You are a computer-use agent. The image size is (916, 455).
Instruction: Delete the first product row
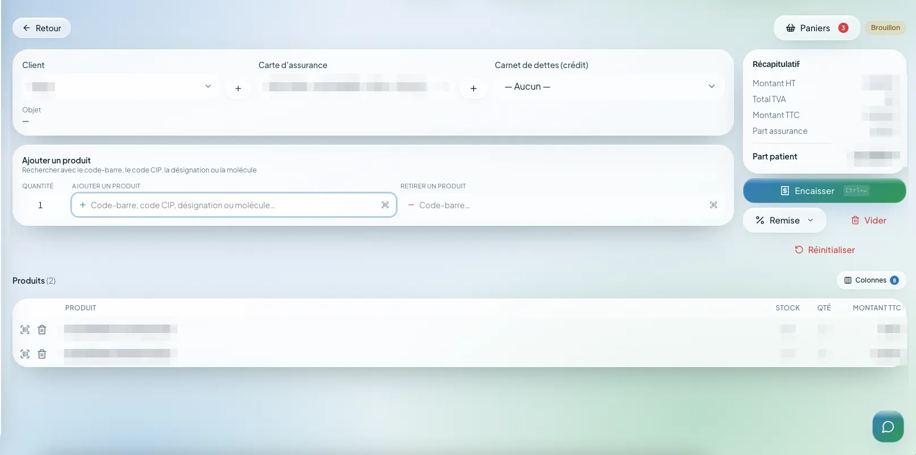tap(42, 330)
